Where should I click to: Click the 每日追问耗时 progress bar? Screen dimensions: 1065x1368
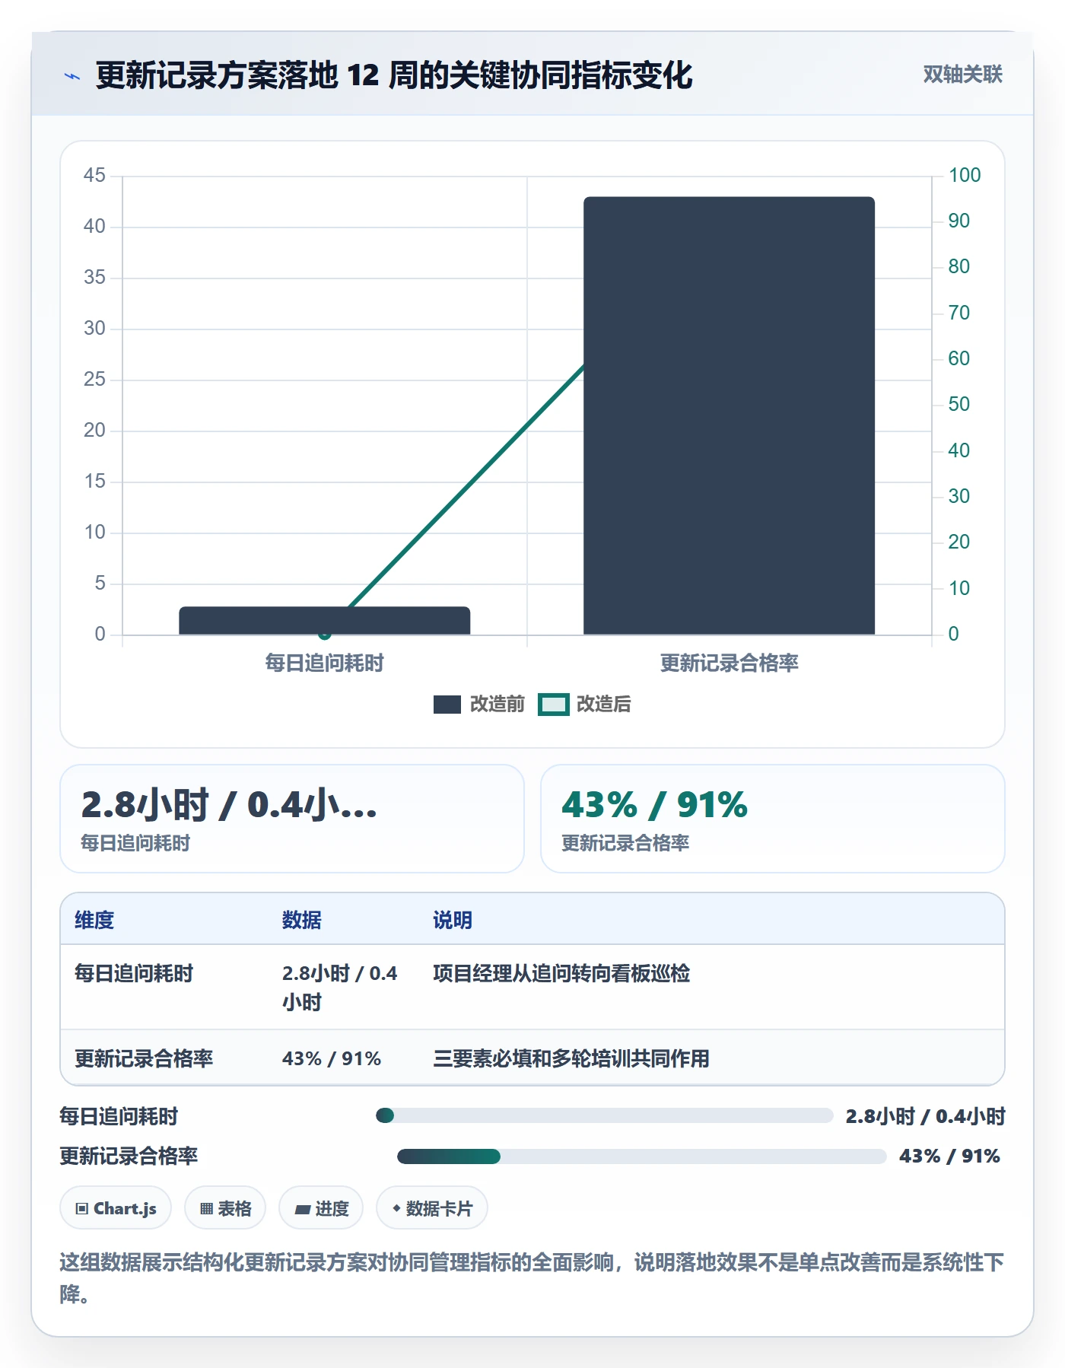coord(605,1115)
